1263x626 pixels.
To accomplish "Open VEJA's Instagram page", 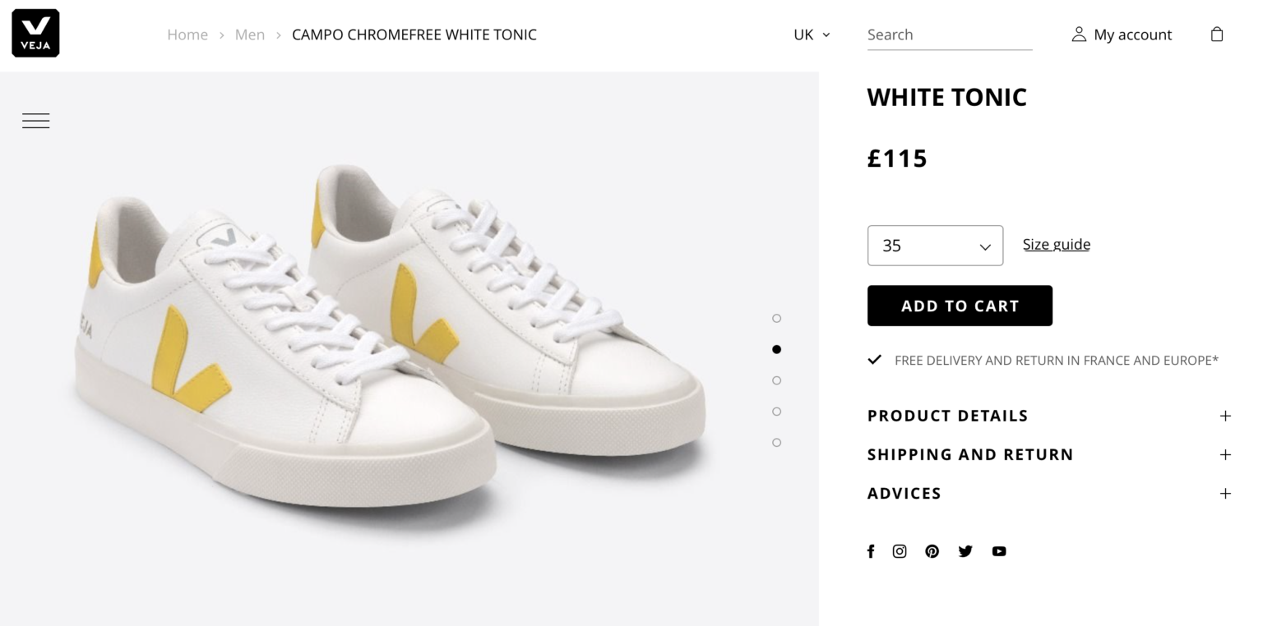I will click(900, 551).
